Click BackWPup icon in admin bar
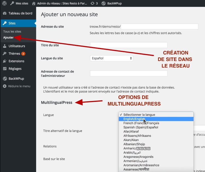This screenshot has width=205, height=172. pyautogui.click(x=104, y=3)
